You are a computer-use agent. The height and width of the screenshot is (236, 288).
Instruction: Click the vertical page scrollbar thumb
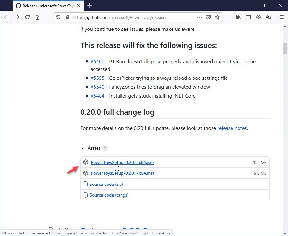285,48
